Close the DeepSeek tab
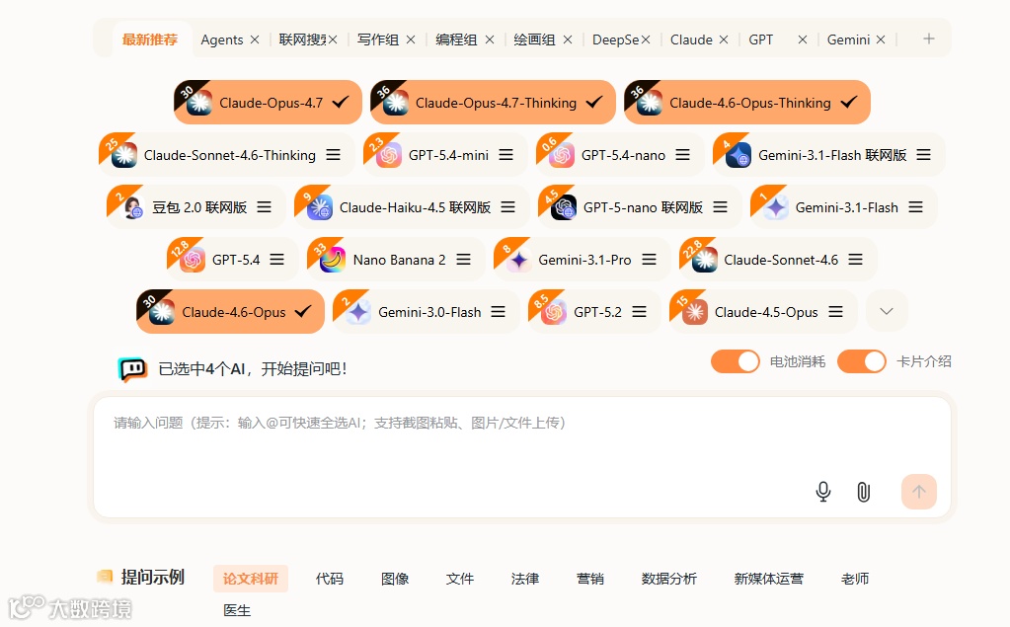 (x=646, y=39)
